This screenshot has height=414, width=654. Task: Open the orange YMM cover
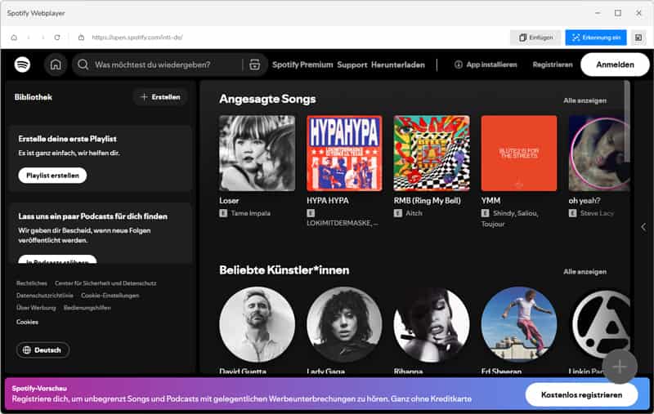pos(519,154)
